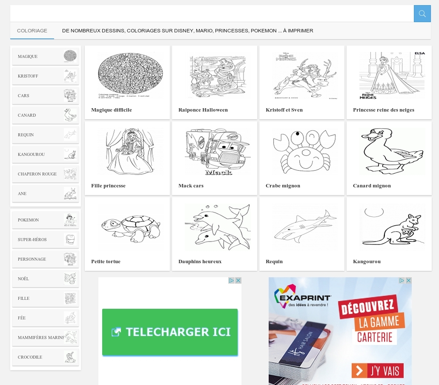Open the KRISTOFF category link
This screenshot has height=385, width=439.
point(46,76)
